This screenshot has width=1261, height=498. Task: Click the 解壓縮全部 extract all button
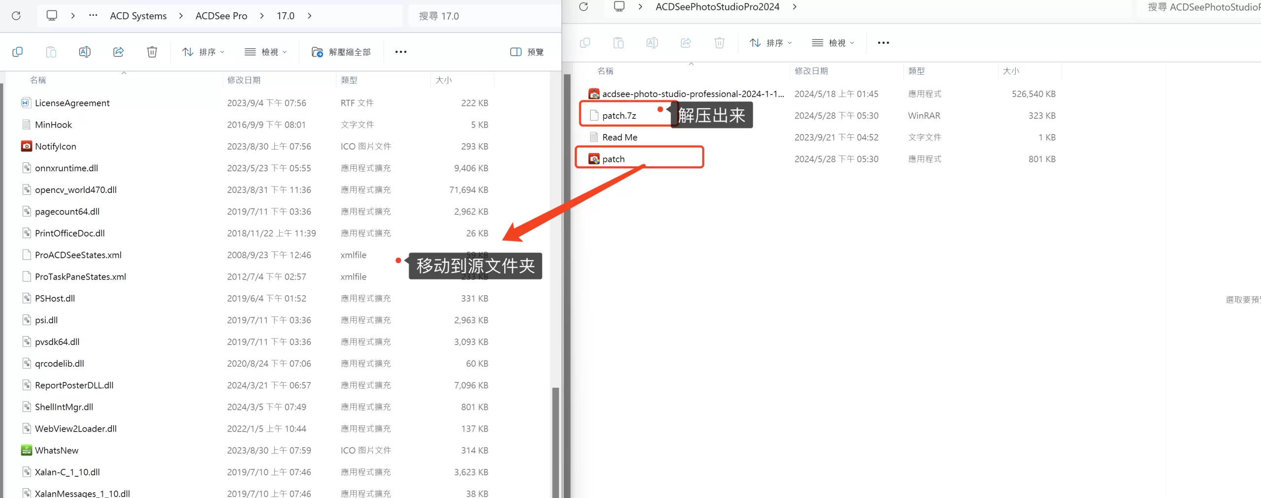[341, 52]
